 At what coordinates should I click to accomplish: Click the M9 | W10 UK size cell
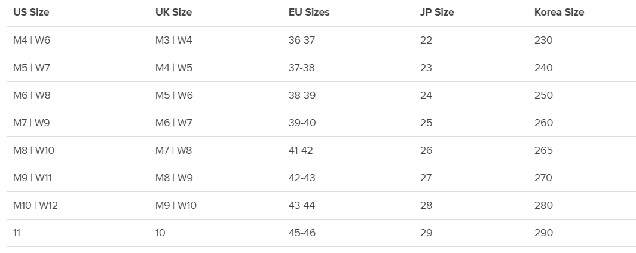(176, 206)
